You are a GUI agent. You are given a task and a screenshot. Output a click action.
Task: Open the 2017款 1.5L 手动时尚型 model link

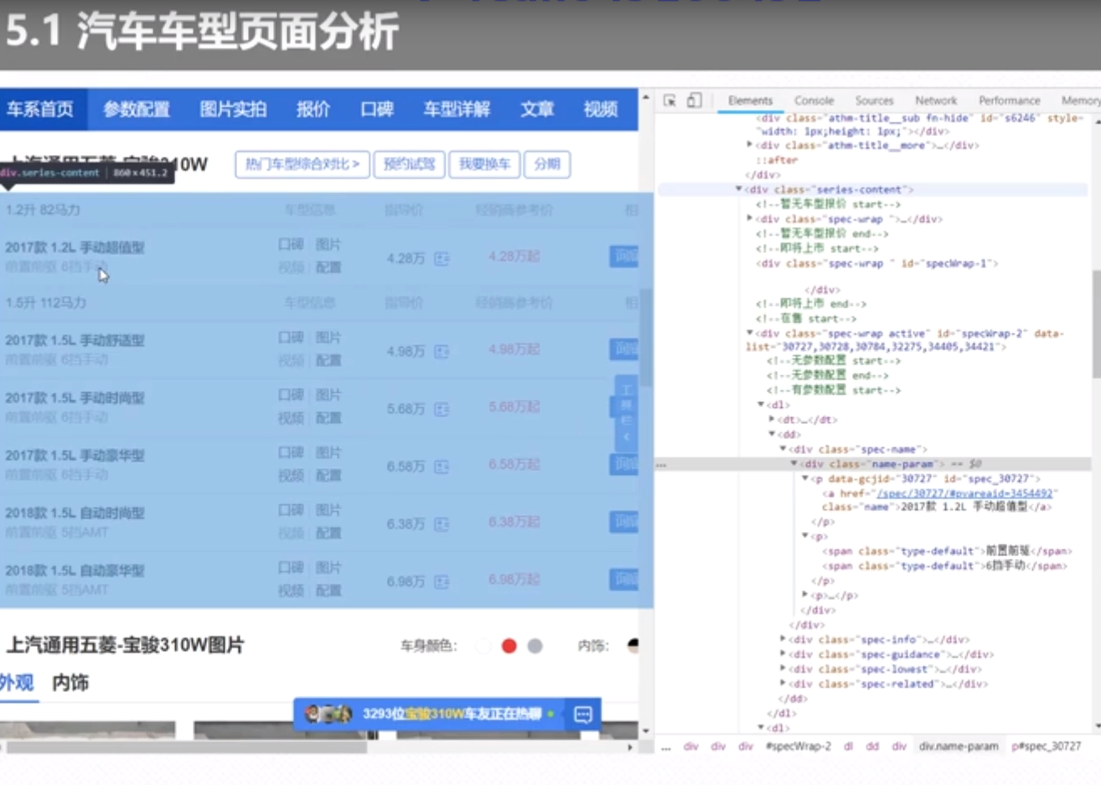pos(75,398)
